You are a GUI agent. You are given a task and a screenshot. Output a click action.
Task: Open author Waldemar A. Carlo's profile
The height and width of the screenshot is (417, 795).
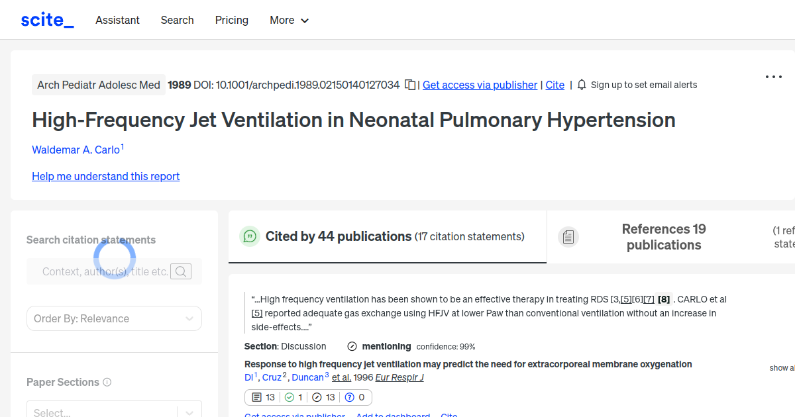click(x=76, y=150)
